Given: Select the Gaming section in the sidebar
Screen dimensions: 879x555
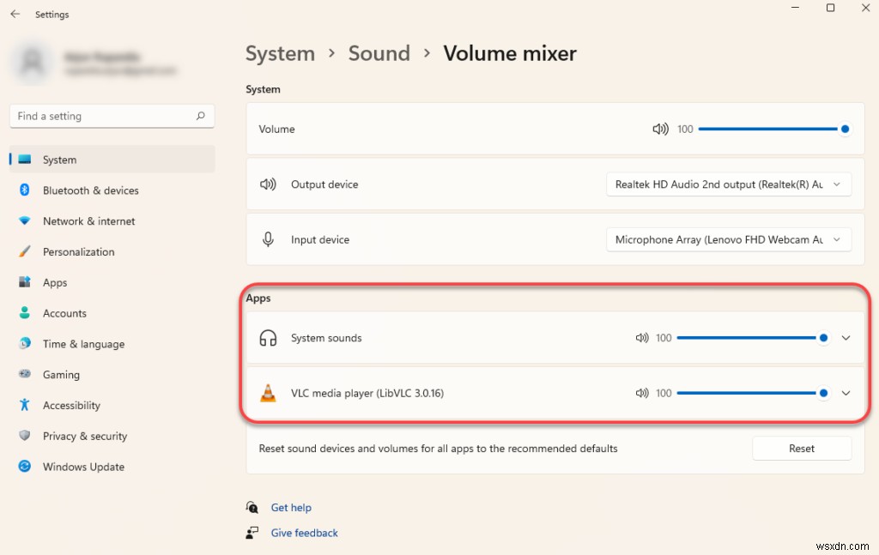Looking at the screenshot, I should [x=64, y=374].
